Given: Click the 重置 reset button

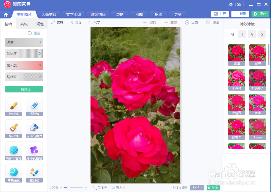Looking at the screenshot, I should pos(34,33).
